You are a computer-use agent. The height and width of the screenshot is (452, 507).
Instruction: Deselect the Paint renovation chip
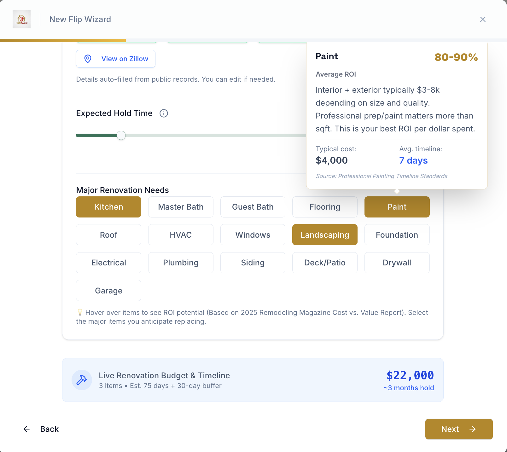(397, 207)
